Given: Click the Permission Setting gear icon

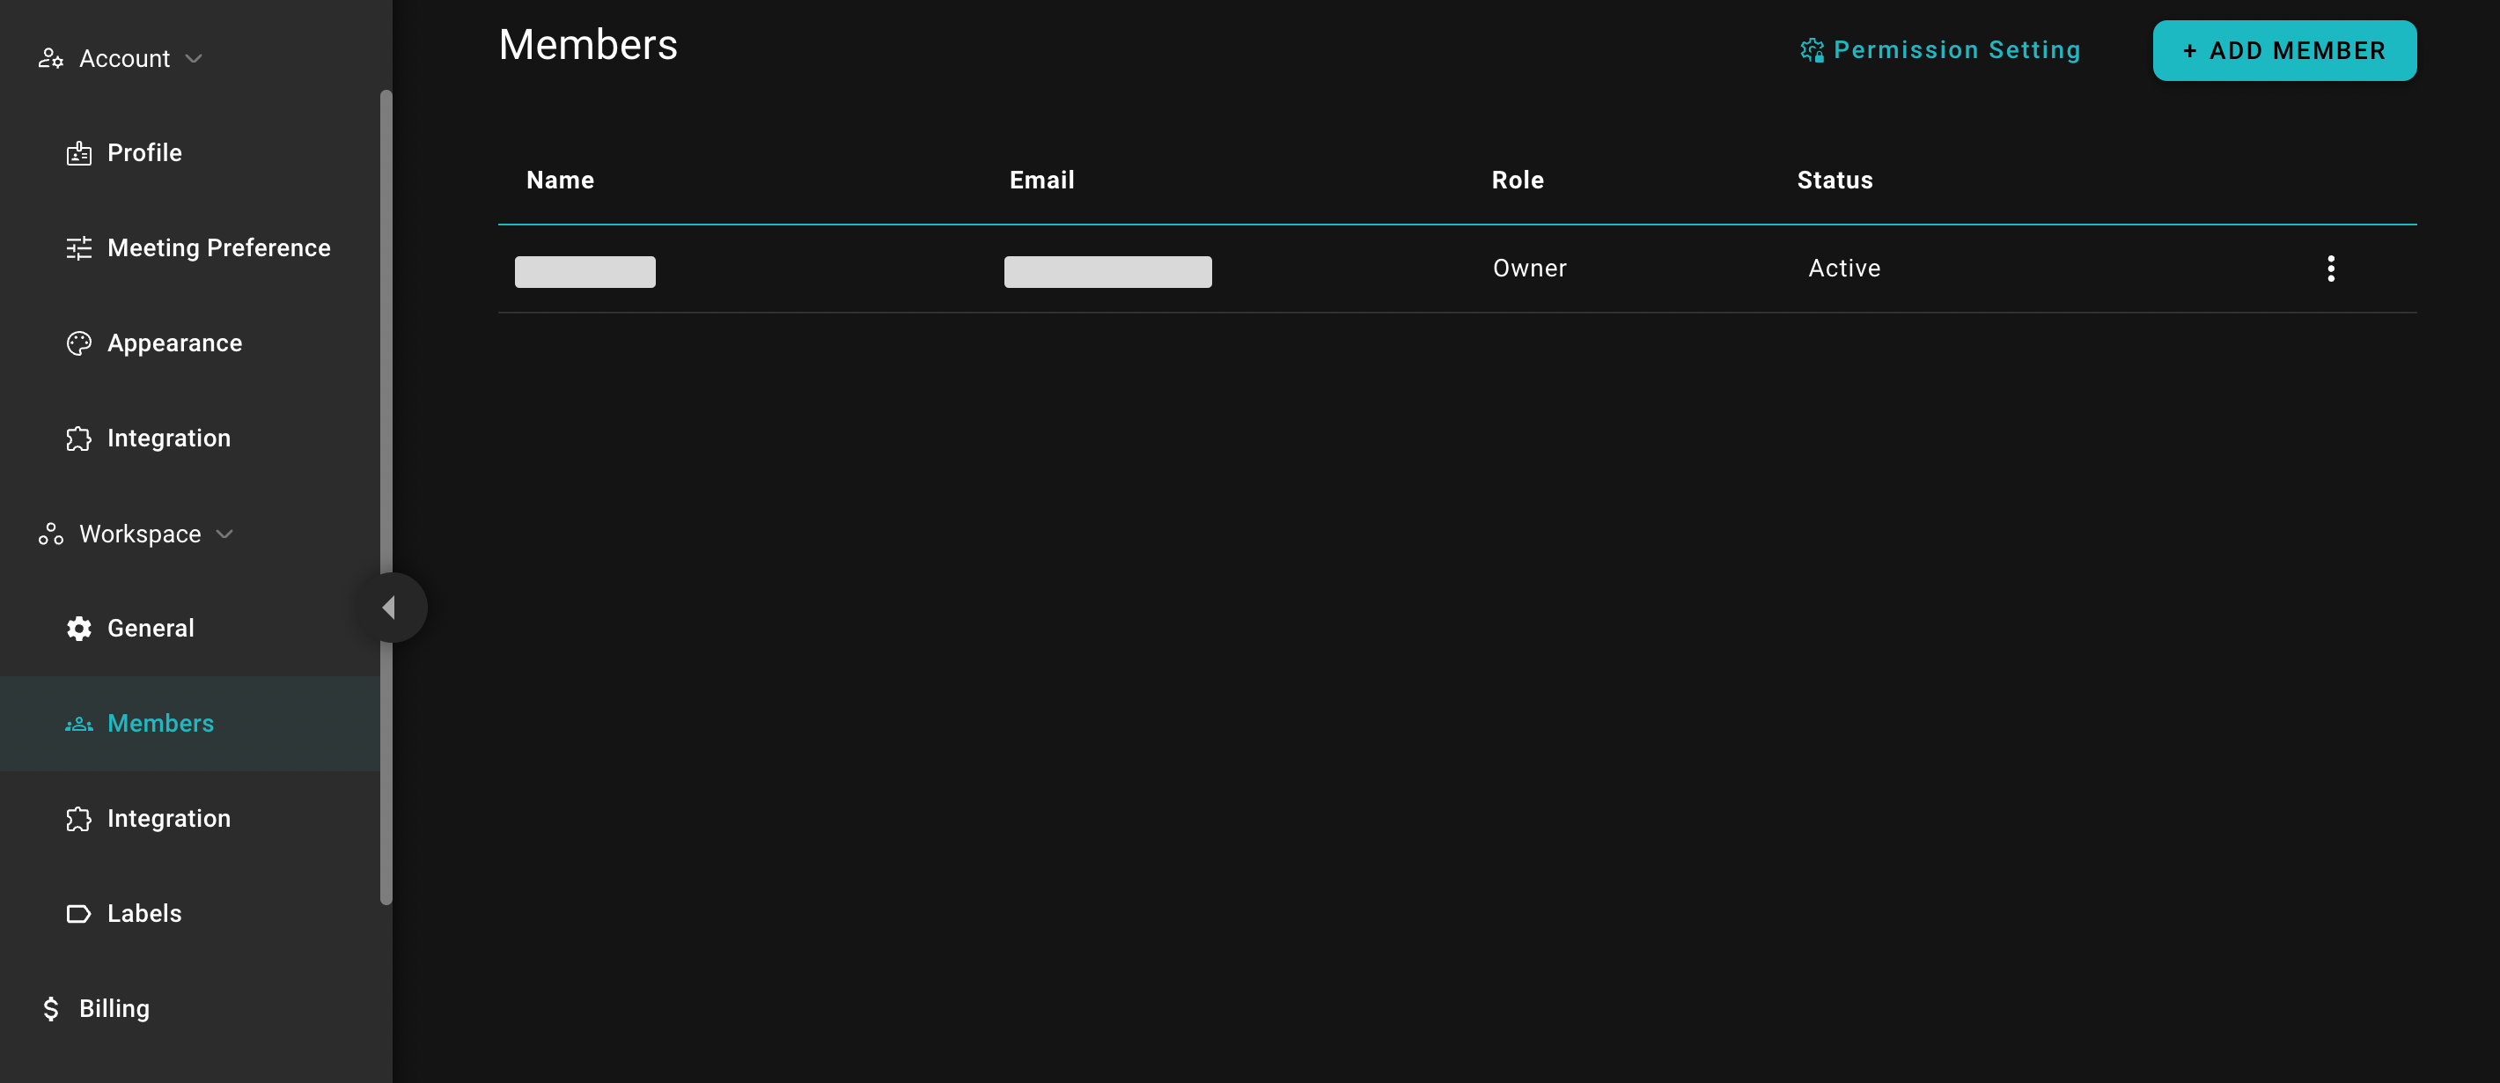Looking at the screenshot, I should 1812,49.
